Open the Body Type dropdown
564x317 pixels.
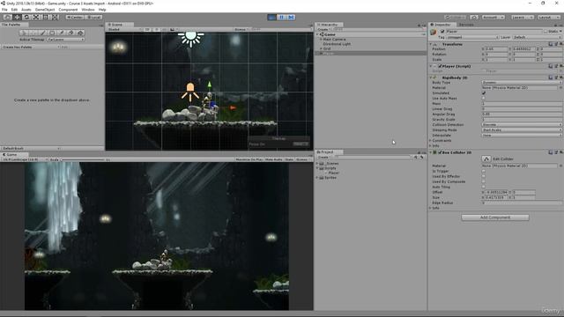(522, 82)
